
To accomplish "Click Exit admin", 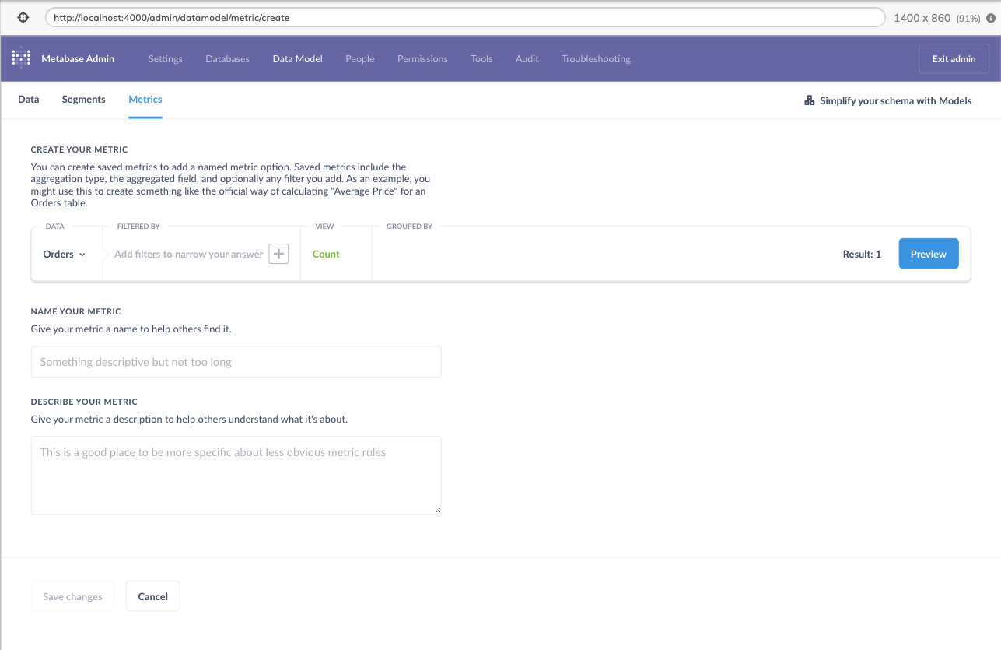I will (953, 58).
